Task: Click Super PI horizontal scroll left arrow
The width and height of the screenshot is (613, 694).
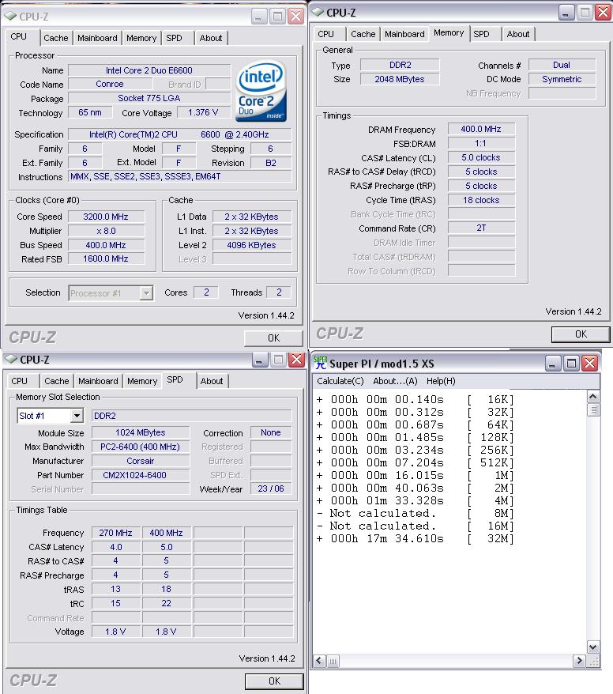Action: tap(319, 661)
